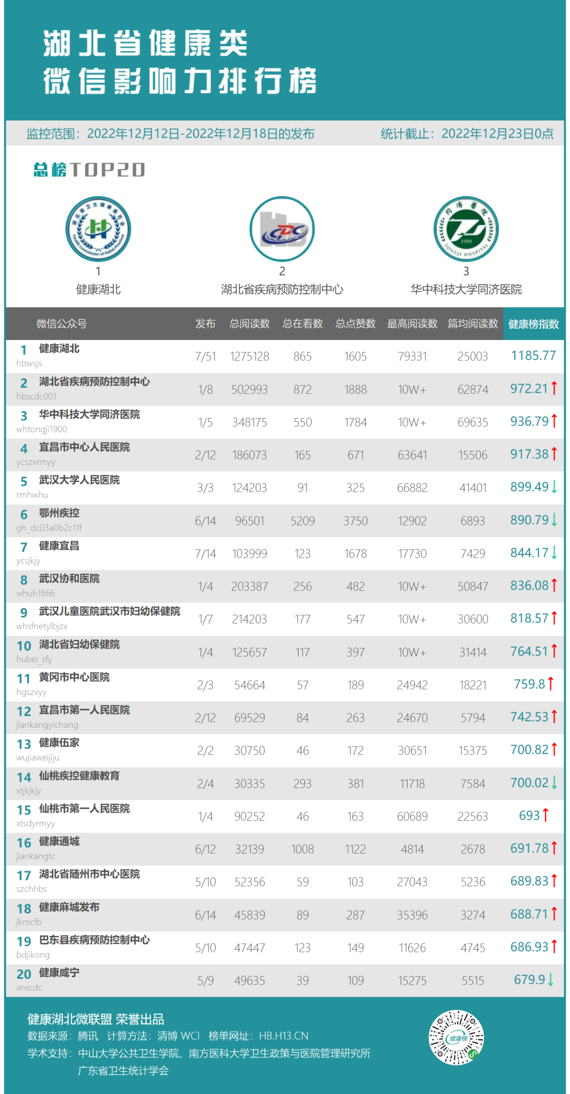Click the red up arrow beside 759.8
570x1094 pixels.
click(550, 684)
